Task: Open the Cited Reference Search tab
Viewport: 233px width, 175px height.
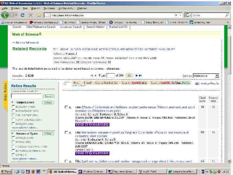Action: (x=40, y=27)
